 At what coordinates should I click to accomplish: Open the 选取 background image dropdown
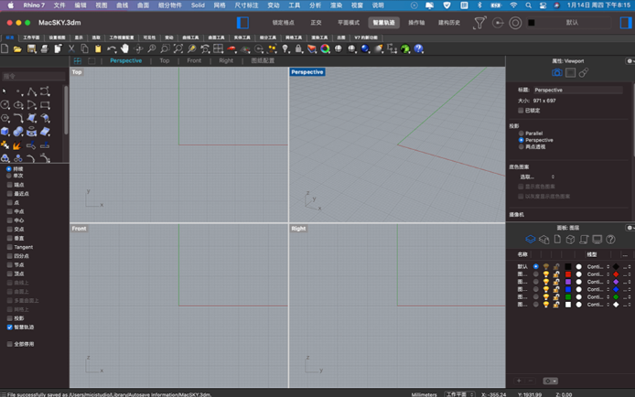[x=538, y=177]
